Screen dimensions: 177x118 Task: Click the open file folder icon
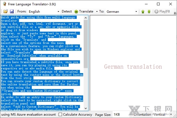pos(5,11)
